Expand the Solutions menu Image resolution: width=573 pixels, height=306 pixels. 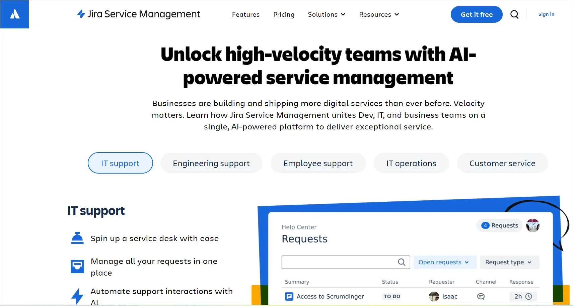coord(327,14)
